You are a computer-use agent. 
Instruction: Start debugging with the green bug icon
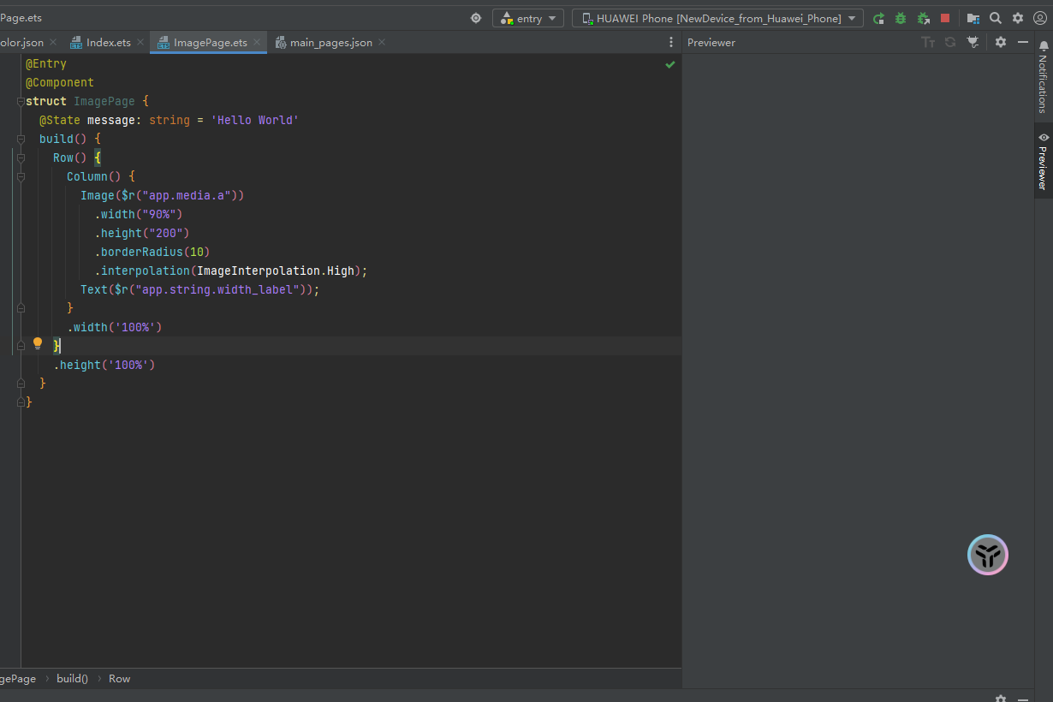pyautogui.click(x=901, y=18)
